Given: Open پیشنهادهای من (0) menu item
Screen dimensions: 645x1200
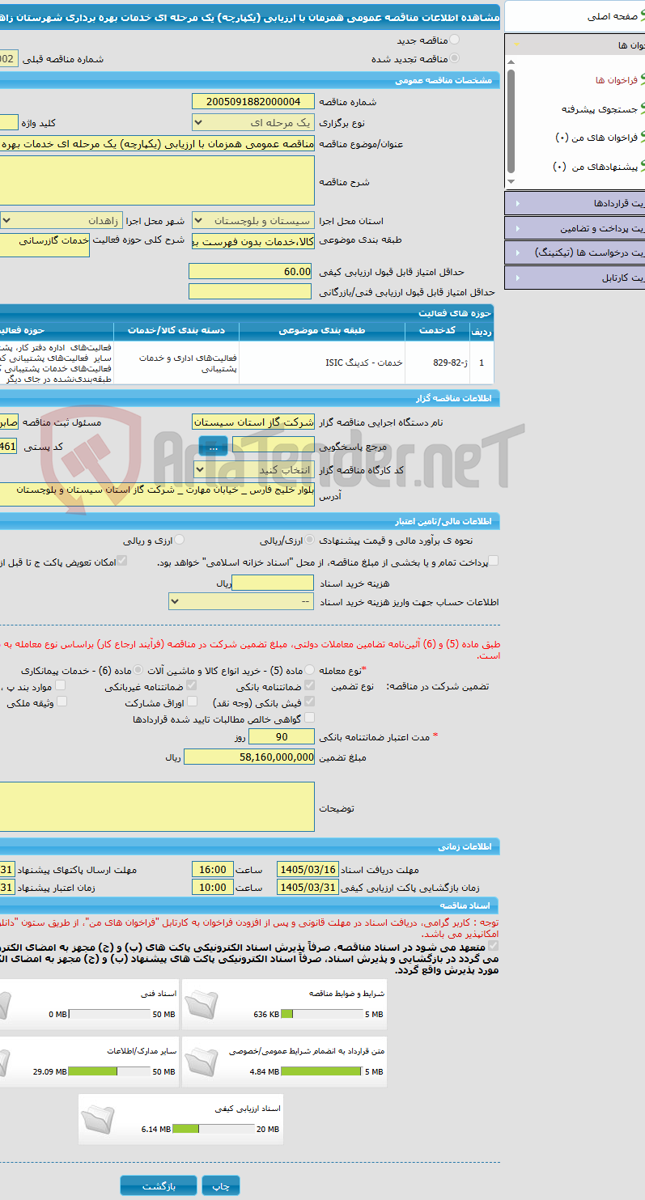Looking at the screenshot, I should (595, 167).
